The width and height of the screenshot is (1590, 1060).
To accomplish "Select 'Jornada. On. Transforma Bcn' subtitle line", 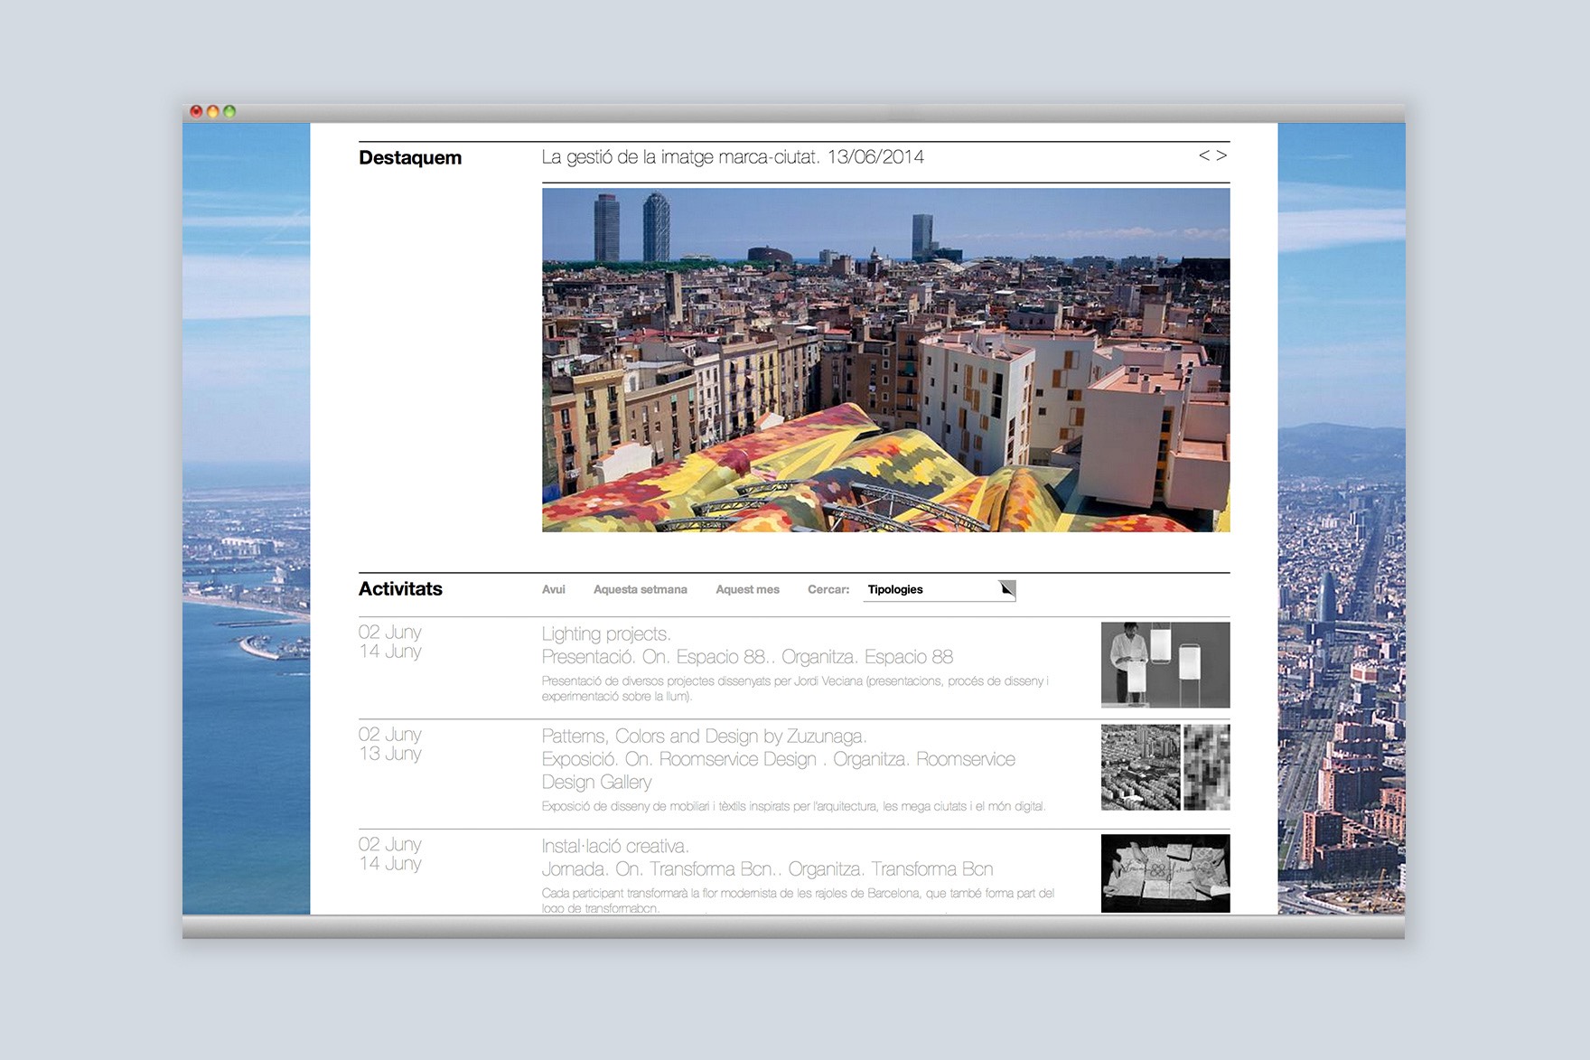I will click(x=767, y=869).
